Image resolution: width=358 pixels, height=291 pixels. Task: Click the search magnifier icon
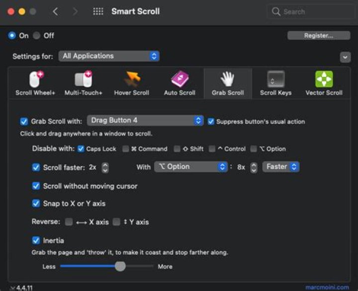(x=276, y=11)
